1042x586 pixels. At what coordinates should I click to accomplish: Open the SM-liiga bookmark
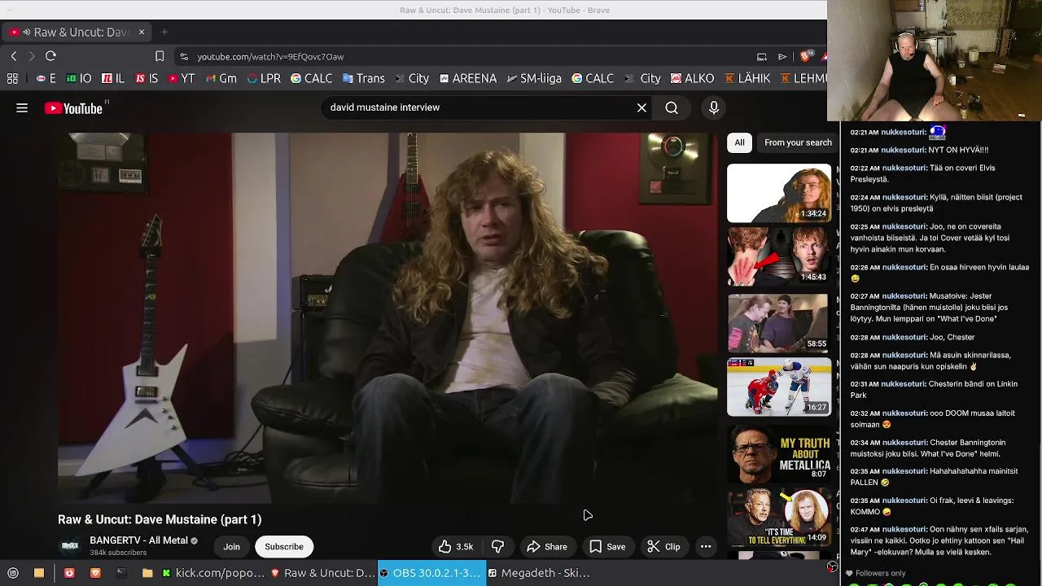tap(534, 78)
